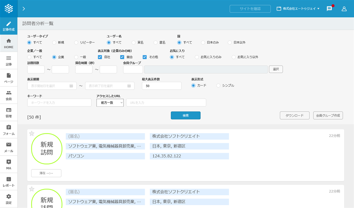The height and width of the screenshot is (208, 354).
Task: Select the リピーター radio option
Action: point(76,42)
